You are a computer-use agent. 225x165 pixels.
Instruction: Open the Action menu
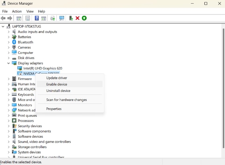tap(17, 11)
